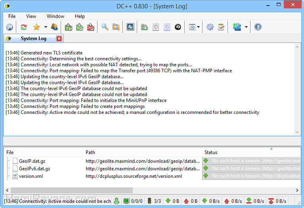Click the Reconnect green-red arrows icon
This screenshot has height=208, width=304.
pos(24,27)
